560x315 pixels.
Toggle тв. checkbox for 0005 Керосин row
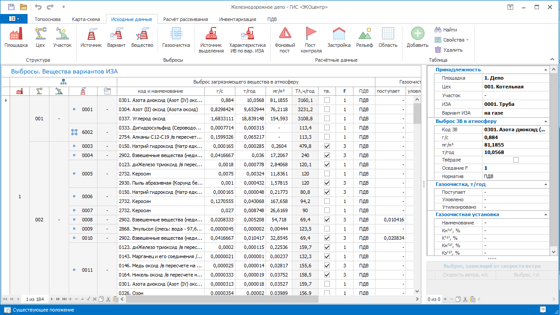(327, 174)
